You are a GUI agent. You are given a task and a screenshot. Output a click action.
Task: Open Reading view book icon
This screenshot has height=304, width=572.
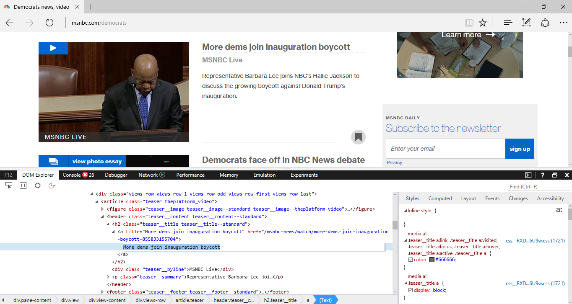(x=469, y=23)
